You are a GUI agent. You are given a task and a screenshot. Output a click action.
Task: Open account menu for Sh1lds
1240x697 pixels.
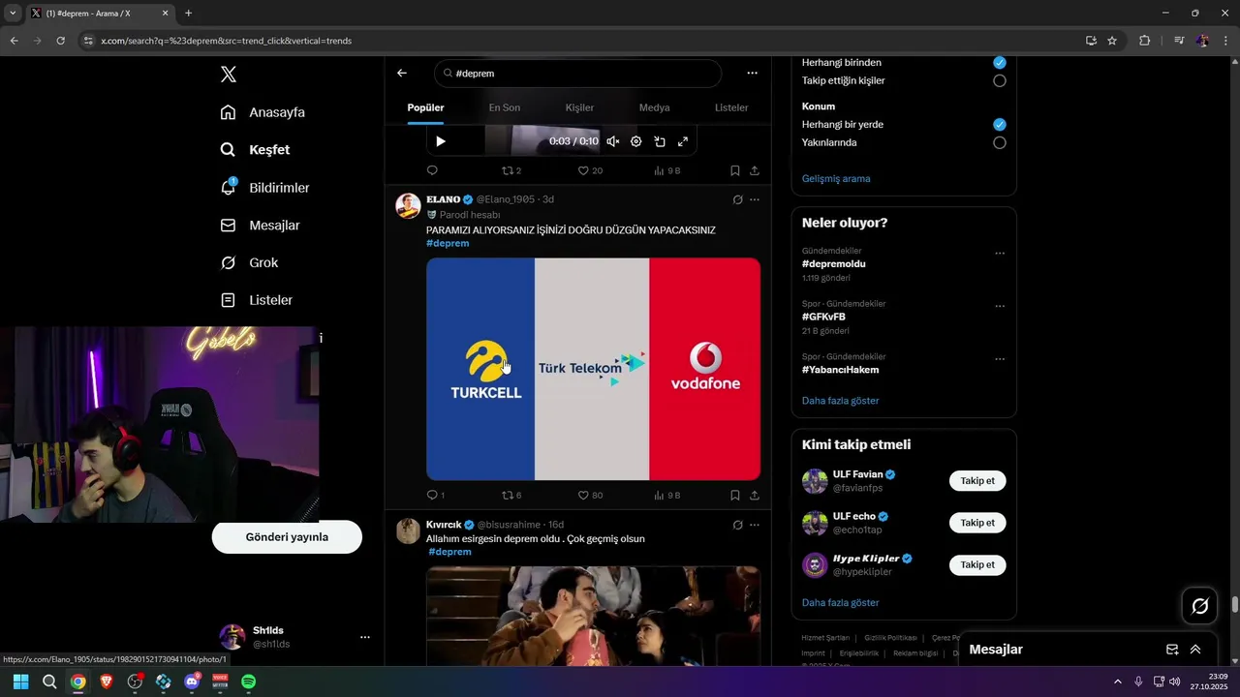(365, 637)
